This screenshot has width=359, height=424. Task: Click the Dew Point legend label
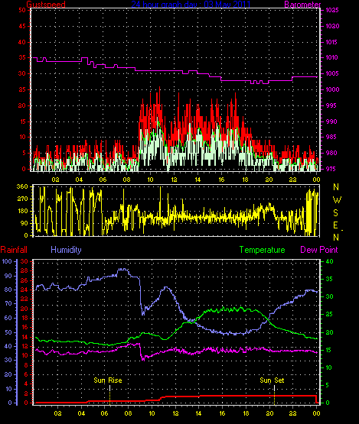(x=319, y=250)
